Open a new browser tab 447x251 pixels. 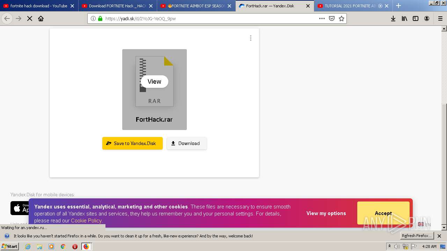pos(398,6)
